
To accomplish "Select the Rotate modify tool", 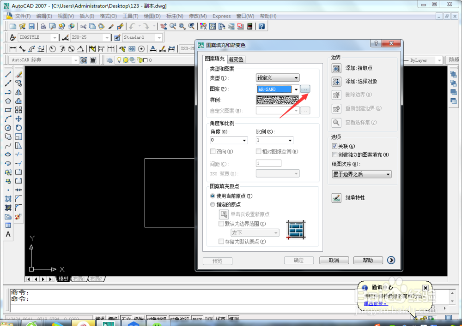I will pos(18,128).
